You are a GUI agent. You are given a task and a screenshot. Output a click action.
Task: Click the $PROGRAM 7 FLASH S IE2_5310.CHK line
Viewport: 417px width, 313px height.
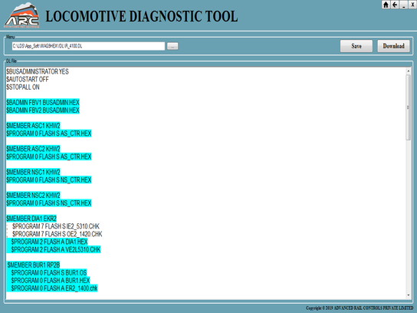point(56,226)
